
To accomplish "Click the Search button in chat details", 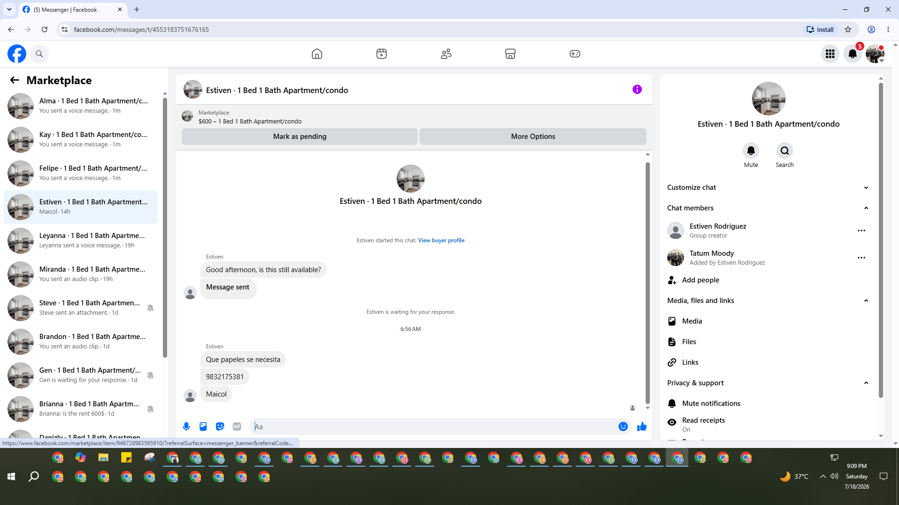I will click(x=785, y=151).
